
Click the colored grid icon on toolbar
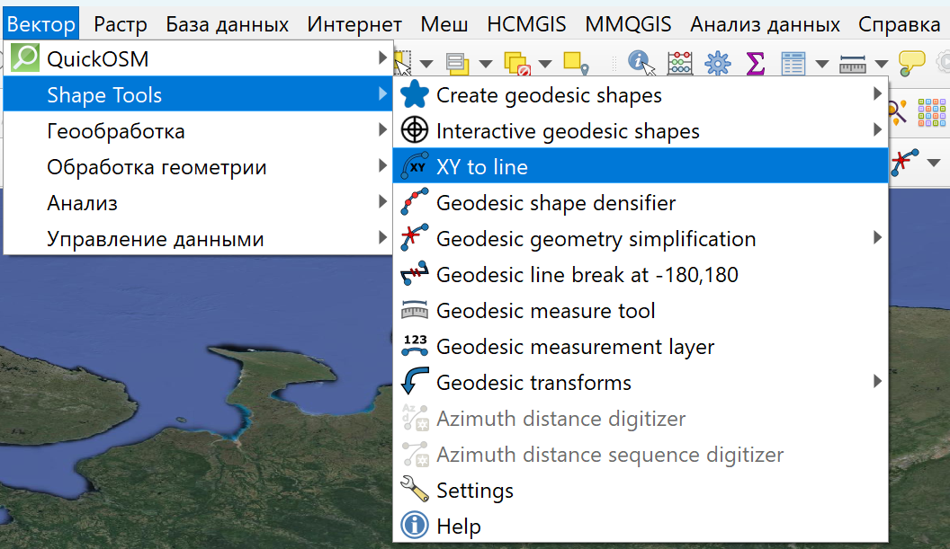point(932,112)
